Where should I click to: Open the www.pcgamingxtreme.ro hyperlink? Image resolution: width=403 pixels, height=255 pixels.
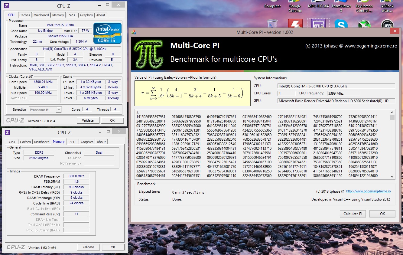368,191
